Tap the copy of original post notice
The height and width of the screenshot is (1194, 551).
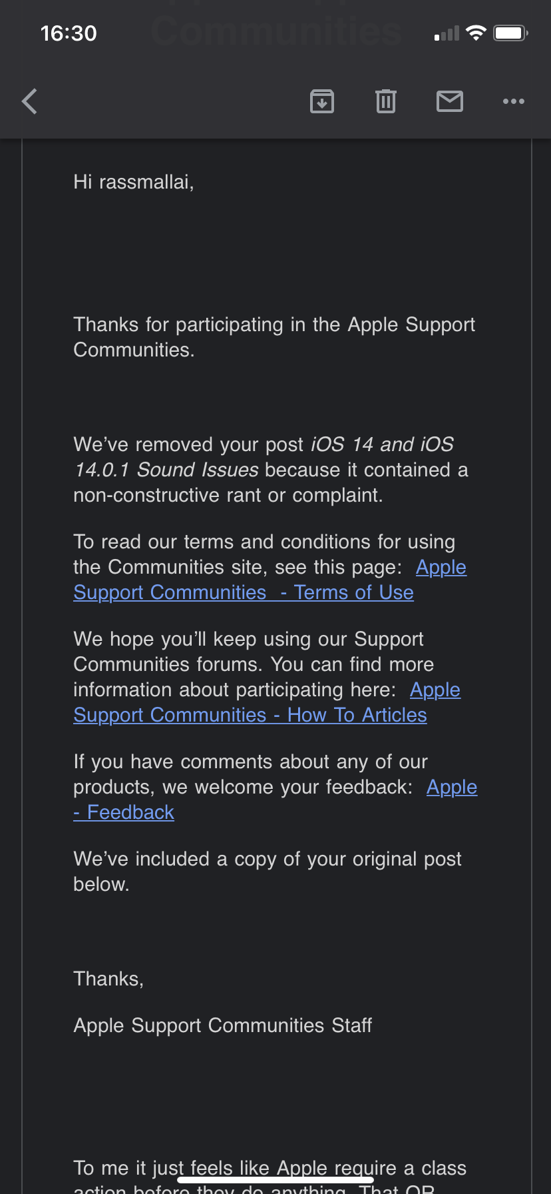(x=267, y=872)
